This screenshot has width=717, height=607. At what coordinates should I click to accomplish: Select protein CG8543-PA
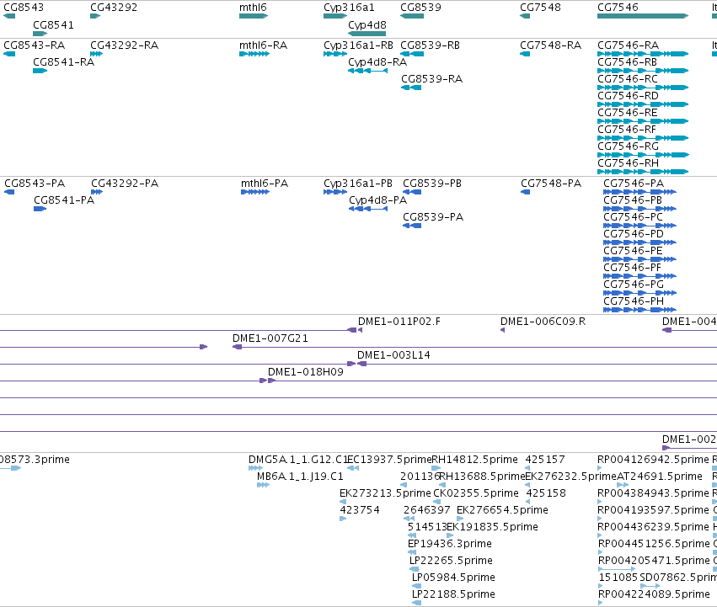click(35, 184)
